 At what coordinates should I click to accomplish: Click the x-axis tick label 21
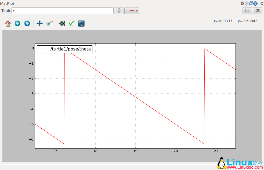[216, 151]
